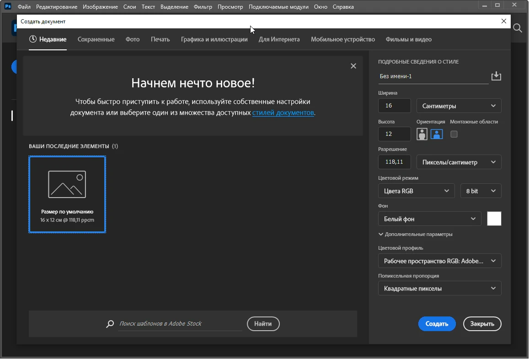Click the Высота input field showing 12

pos(395,134)
